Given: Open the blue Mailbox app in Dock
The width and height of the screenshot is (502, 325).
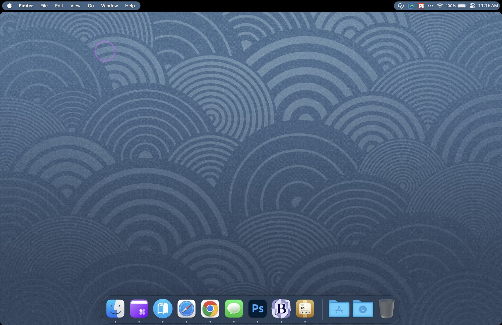Looking at the screenshot, I should coord(163,308).
